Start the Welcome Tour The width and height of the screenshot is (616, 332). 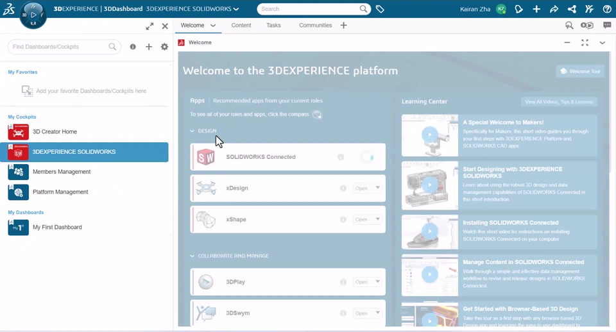pos(580,71)
